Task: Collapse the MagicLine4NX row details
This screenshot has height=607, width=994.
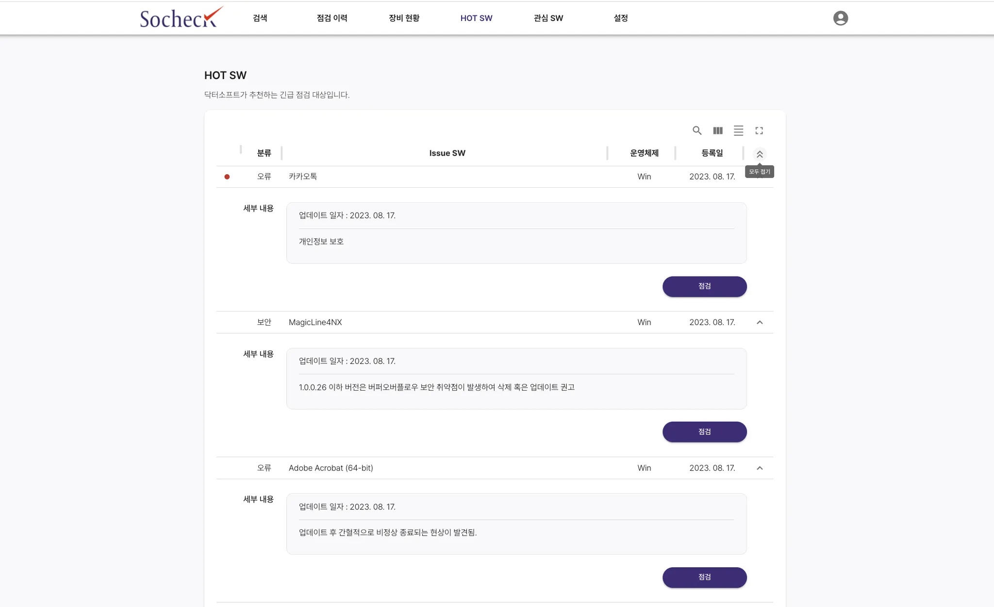Action: [760, 322]
